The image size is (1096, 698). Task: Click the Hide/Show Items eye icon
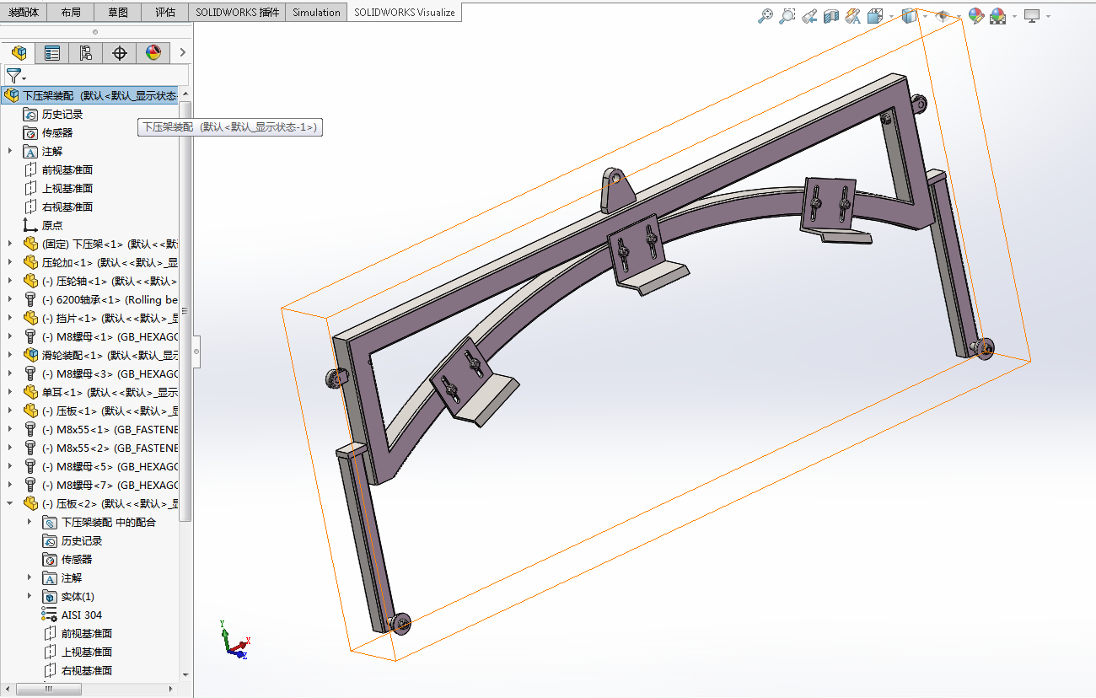coord(943,15)
